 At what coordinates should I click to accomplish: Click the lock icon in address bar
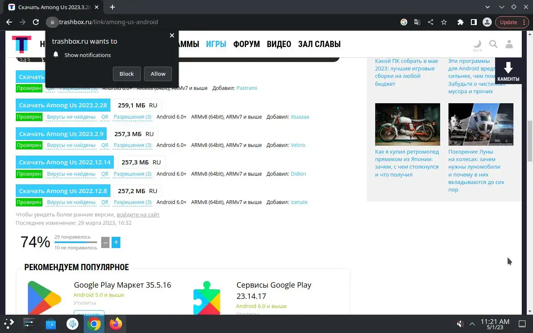[x=52, y=22]
